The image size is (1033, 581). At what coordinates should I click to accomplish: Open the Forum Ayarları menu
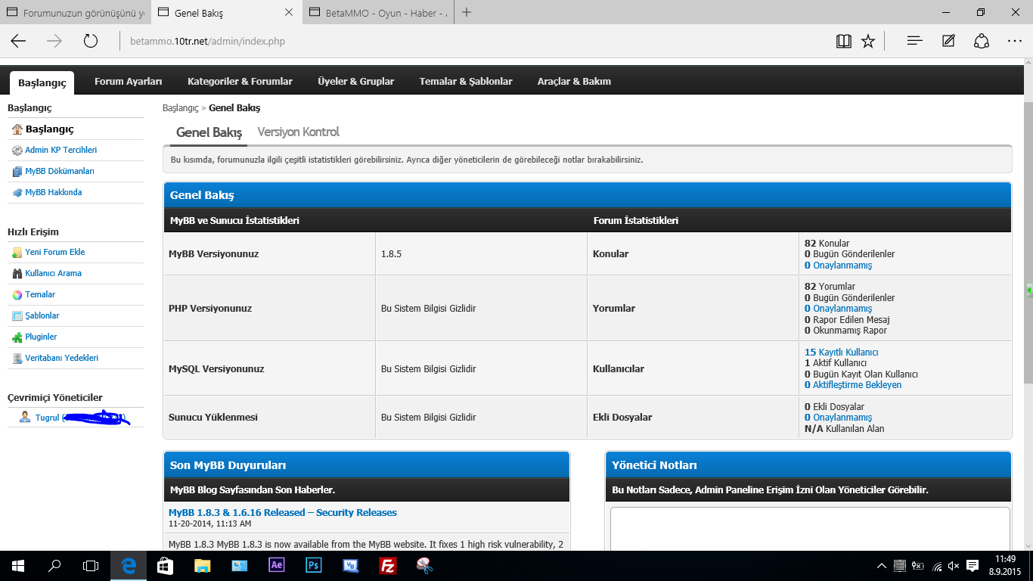coord(129,81)
